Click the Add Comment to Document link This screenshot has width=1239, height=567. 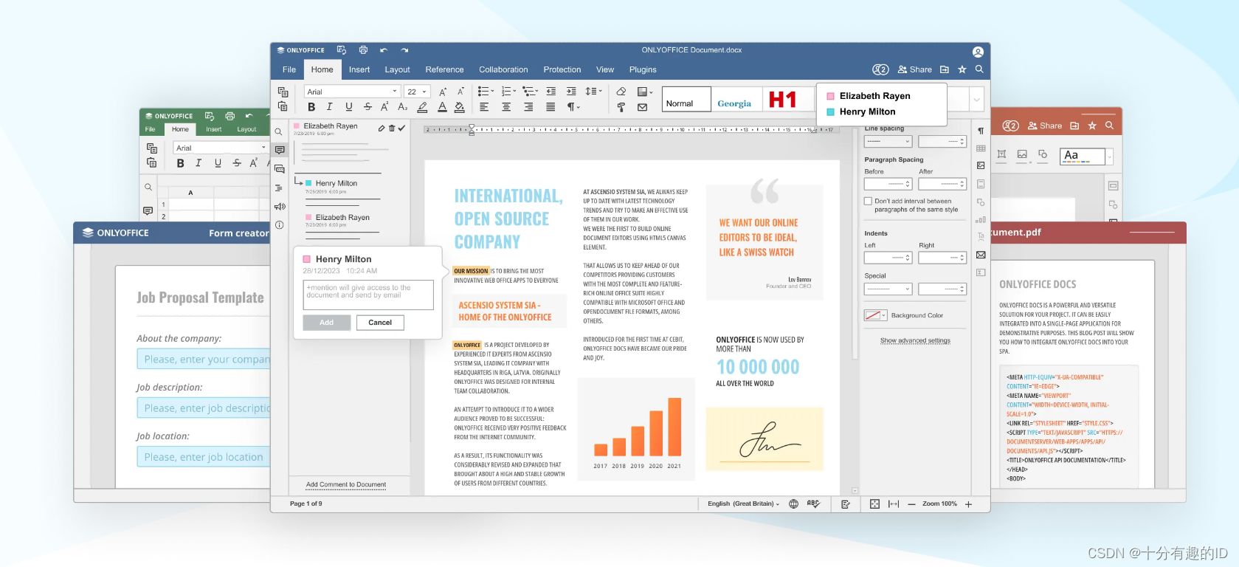click(x=346, y=484)
